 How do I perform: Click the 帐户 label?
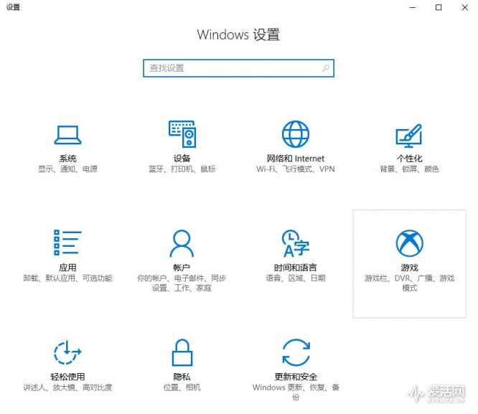(x=182, y=268)
